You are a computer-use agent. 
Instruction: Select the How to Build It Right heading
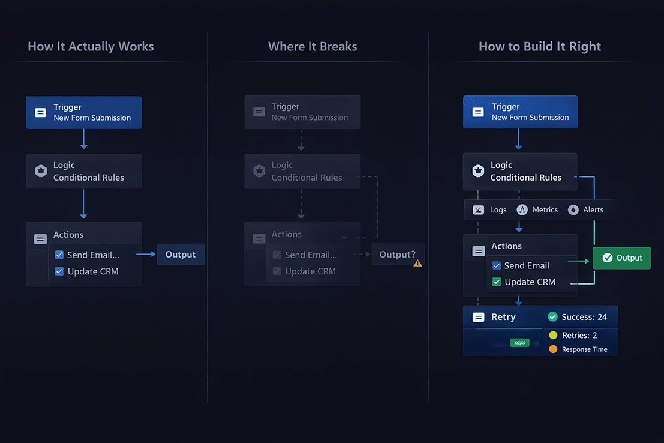coord(539,47)
